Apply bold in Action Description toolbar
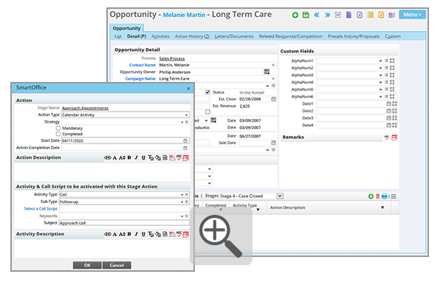The height and width of the screenshot is (288, 443). click(129, 158)
